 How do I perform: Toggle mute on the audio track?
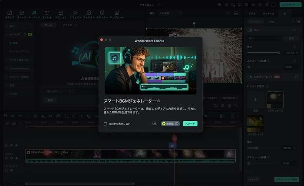coord(11,170)
